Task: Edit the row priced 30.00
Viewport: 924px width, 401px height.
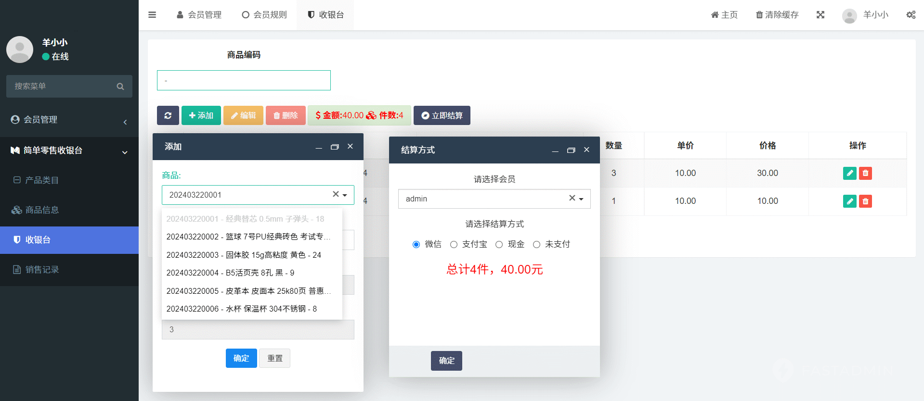Action: (x=850, y=173)
